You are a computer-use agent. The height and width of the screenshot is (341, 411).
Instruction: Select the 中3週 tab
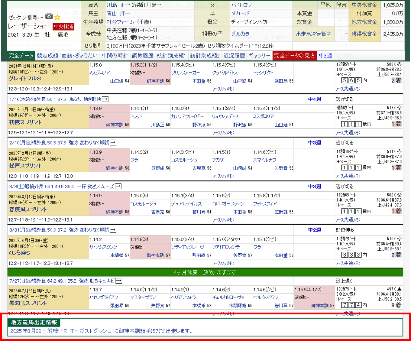tap(325, 56)
